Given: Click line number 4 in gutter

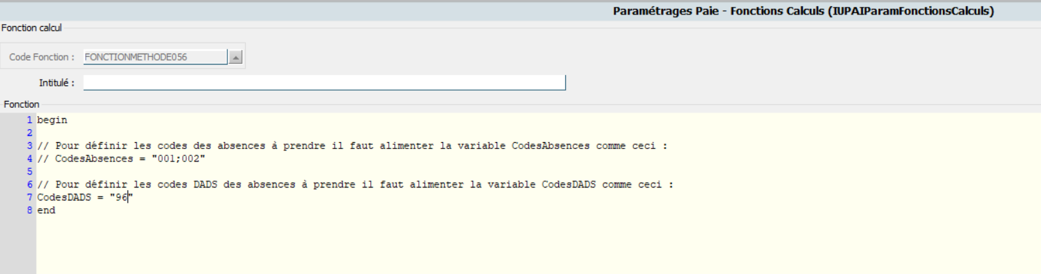Looking at the screenshot, I should pyautogui.click(x=30, y=159).
